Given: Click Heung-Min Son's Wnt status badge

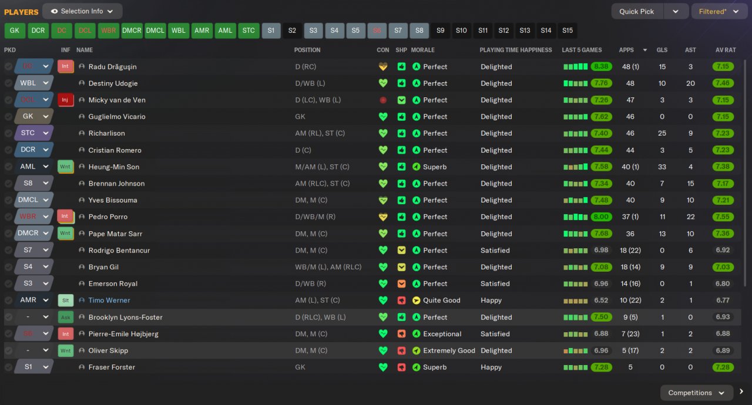Looking at the screenshot, I should 65,167.
